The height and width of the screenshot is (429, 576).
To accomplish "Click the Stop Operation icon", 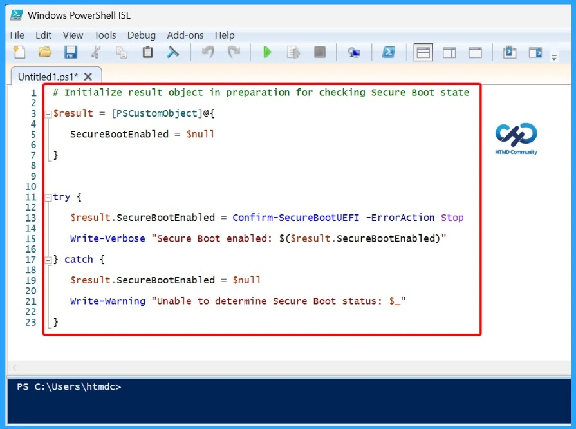I will [319, 52].
